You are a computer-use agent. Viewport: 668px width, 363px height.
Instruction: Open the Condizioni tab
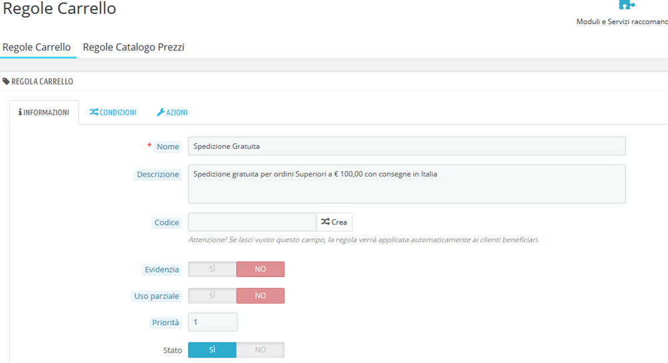click(113, 113)
